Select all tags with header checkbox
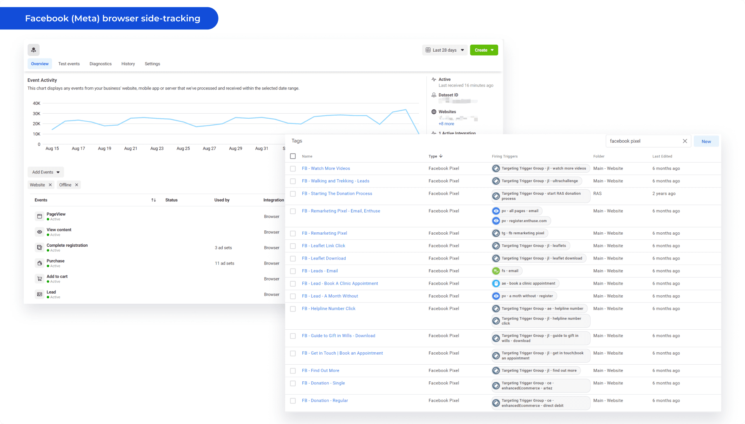The image size is (745, 424). (x=293, y=156)
